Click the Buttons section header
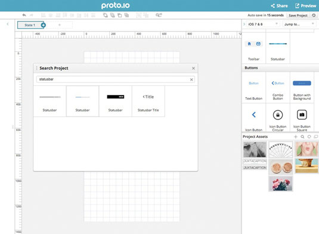The image size is (319, 234). coord(280,68)
